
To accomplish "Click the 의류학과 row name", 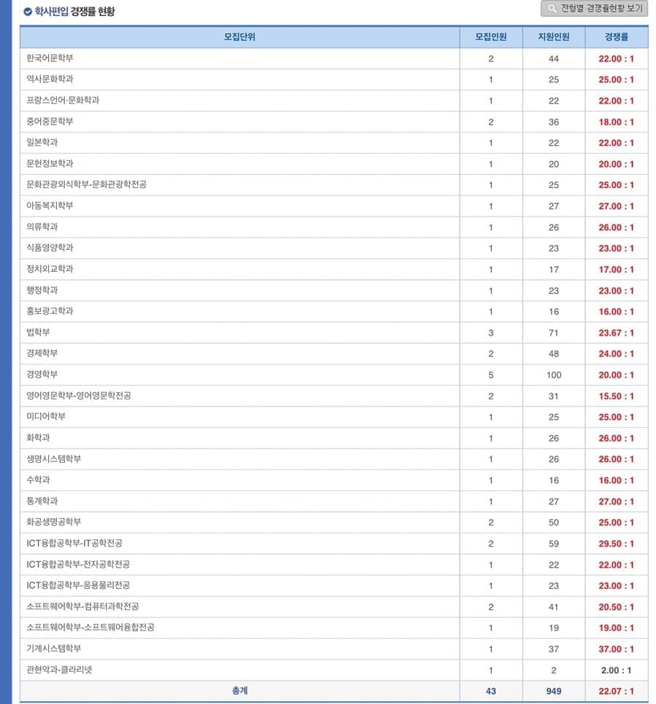I will [42, 227].
